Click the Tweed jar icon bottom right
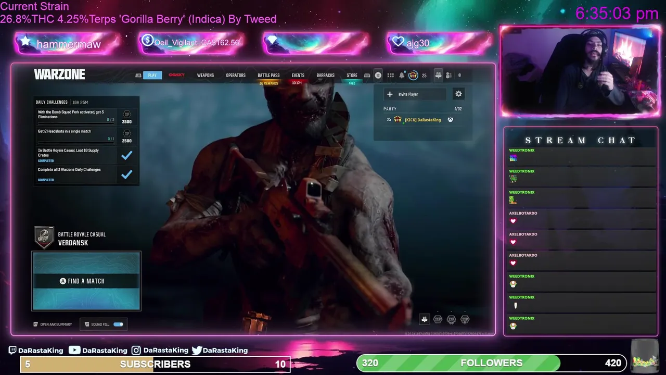This screenshot has height=375, width=666. coord(644,355)
